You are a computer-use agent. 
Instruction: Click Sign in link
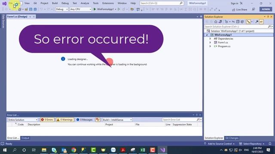point(235,3)
